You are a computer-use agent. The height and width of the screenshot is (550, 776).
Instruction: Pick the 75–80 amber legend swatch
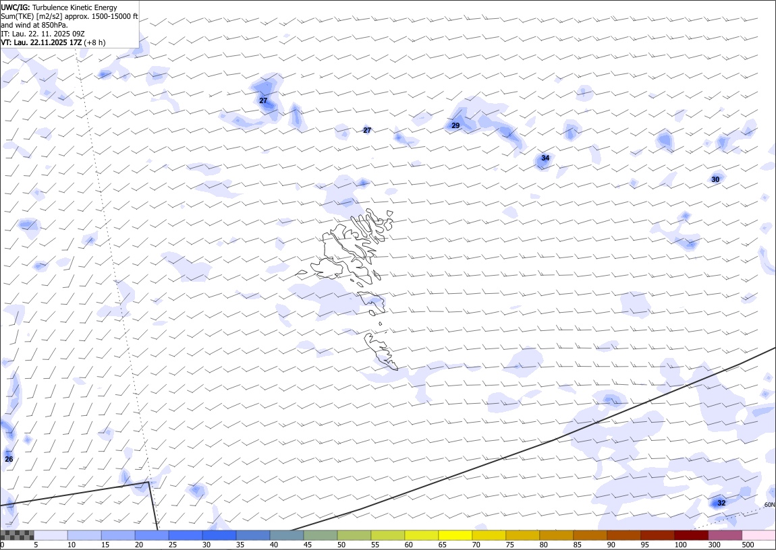[x=522, y=535]
